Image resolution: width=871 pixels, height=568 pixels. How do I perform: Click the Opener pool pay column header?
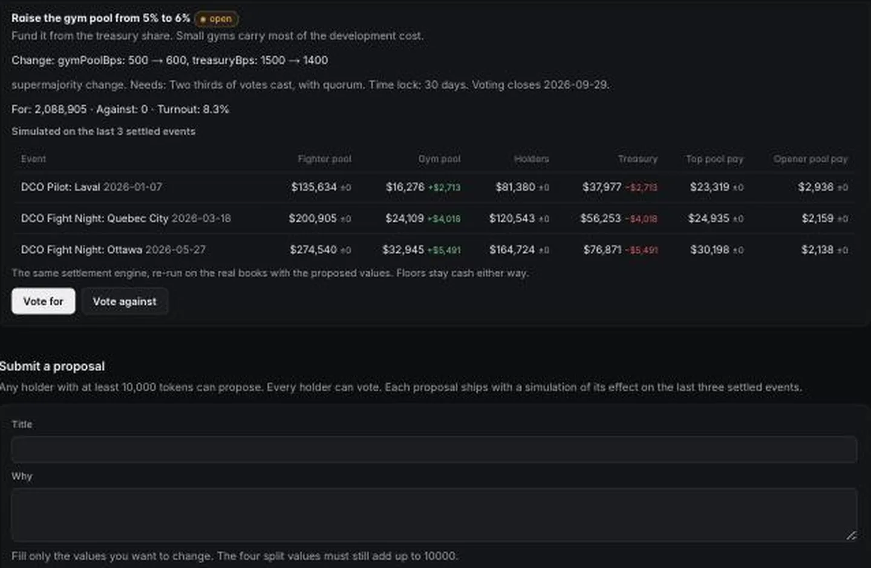tap(811, 159)
